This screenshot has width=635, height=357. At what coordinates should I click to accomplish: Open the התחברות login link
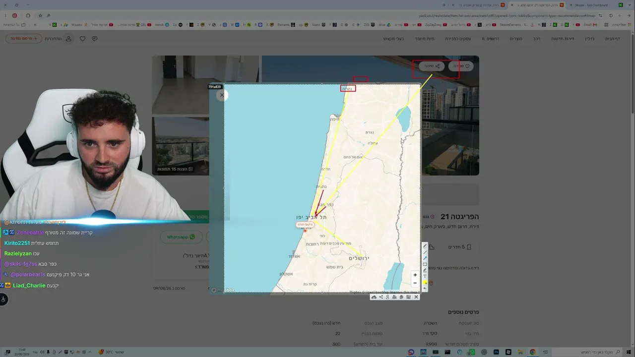point(53,39)
